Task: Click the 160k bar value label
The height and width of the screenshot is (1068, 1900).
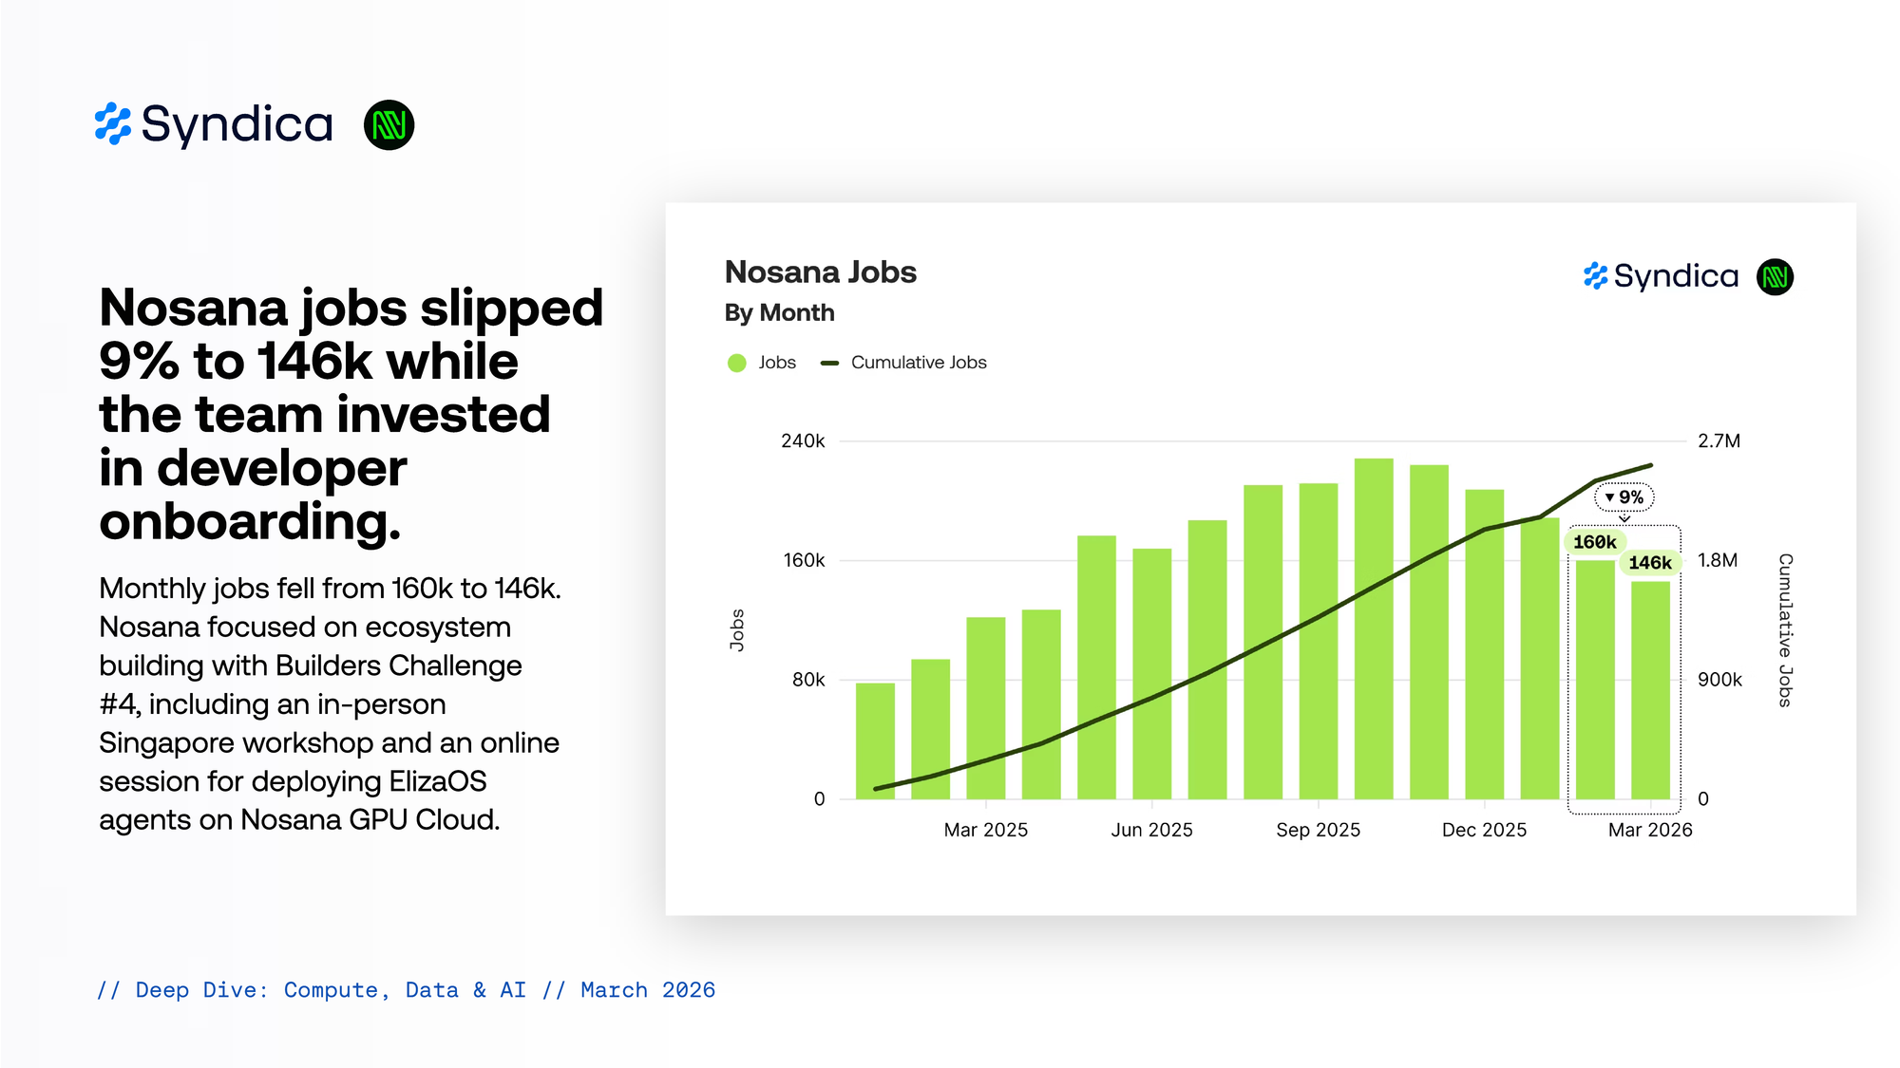Action: [x=1594, y=542]
